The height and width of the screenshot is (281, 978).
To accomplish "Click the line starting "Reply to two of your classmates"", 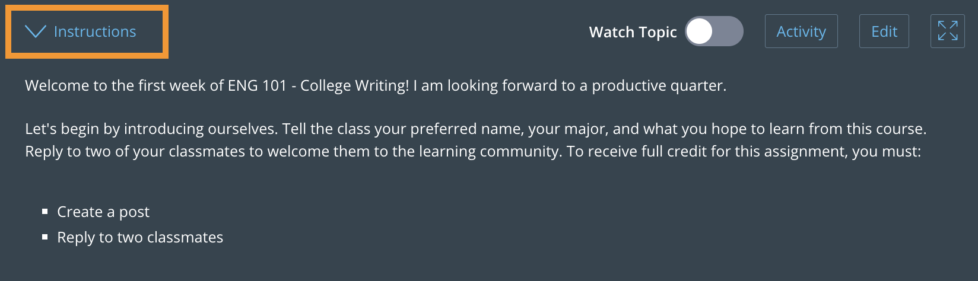I will 473,151.
